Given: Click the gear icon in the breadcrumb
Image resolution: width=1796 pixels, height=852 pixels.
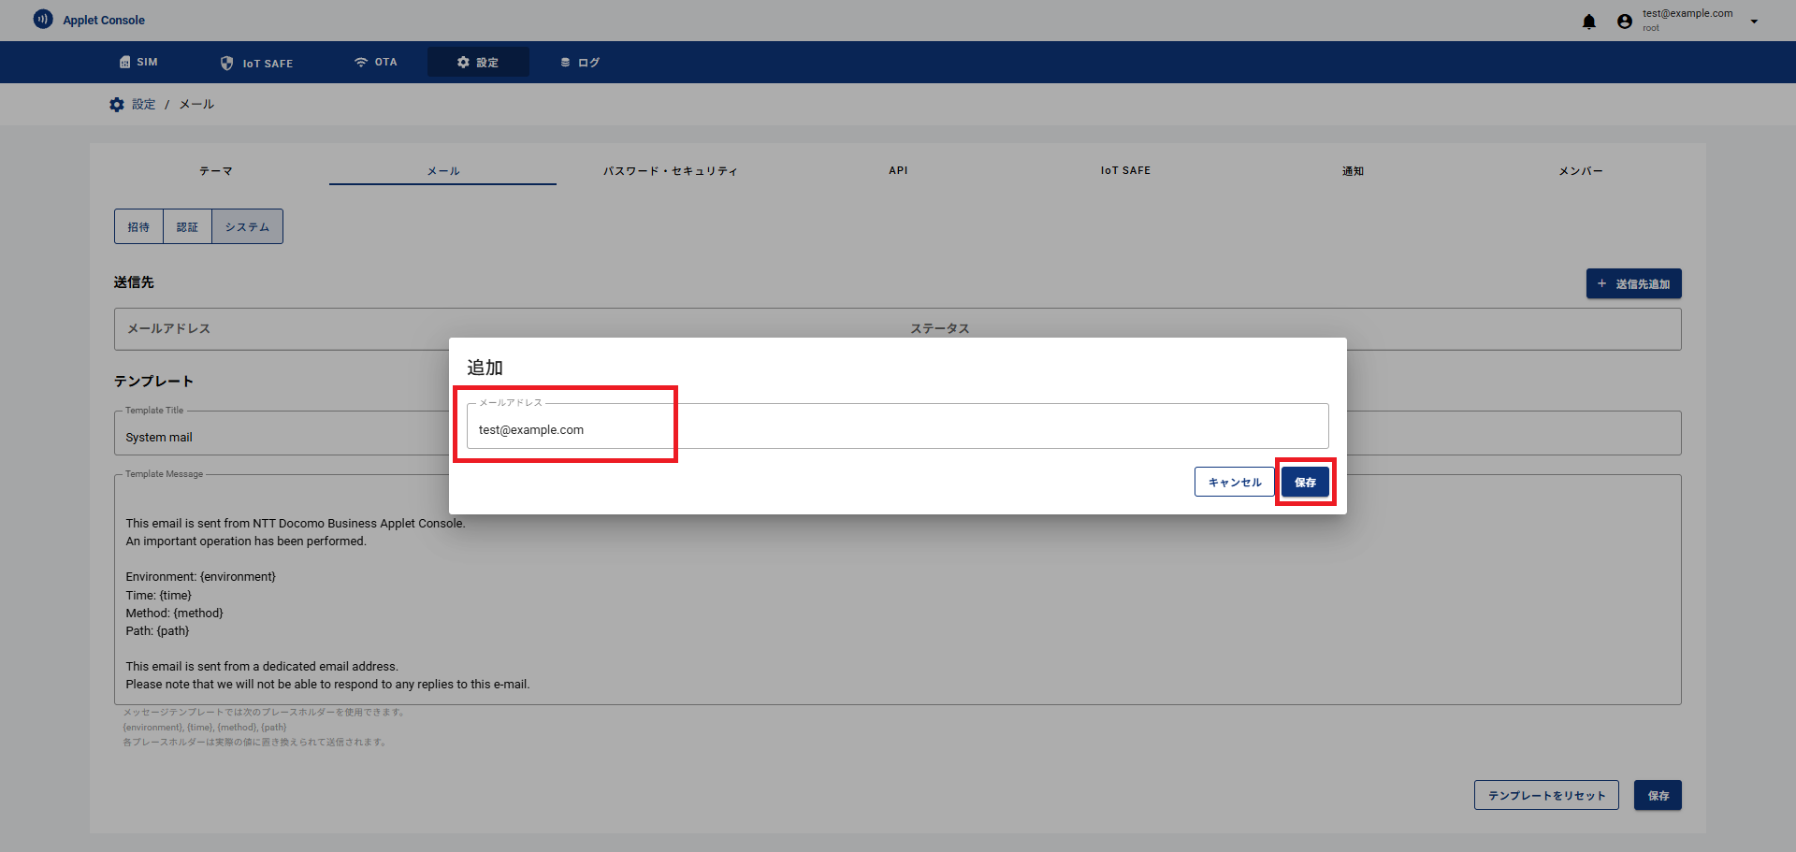Looking at the screenshot, I should (x=117, y=105).
